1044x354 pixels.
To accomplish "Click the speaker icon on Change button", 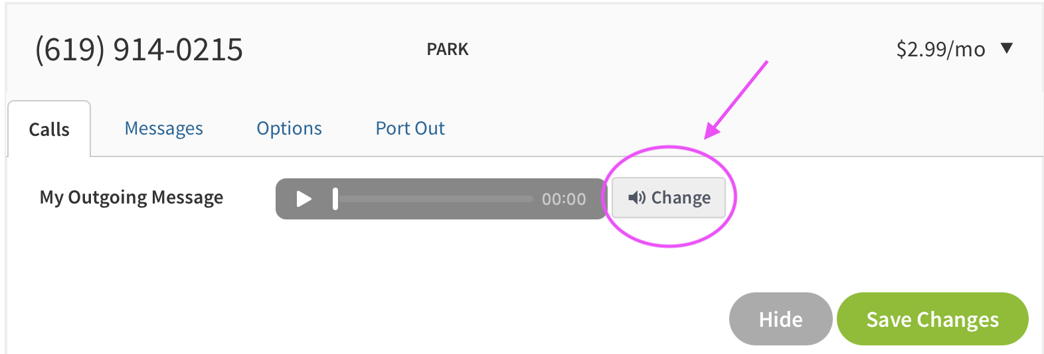I will click(x=637, y=198).
